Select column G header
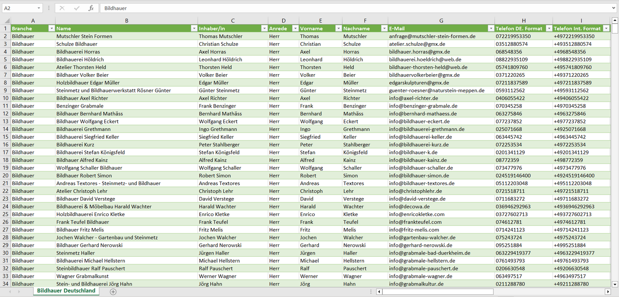This screenshot has width=619, height=297. tap(441, 21)
